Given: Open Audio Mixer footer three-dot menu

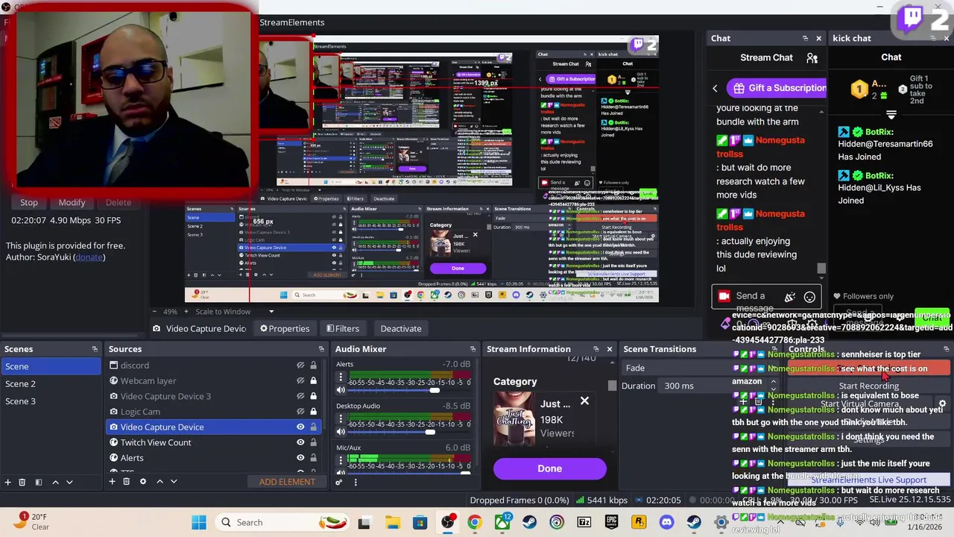Looking at the screenshot, I should tap(355, 482).
